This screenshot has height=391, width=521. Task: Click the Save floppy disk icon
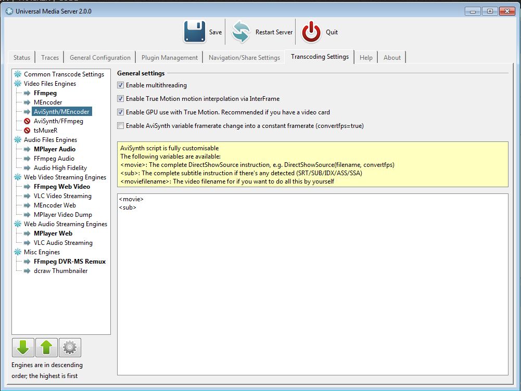(x=195, y=32)
